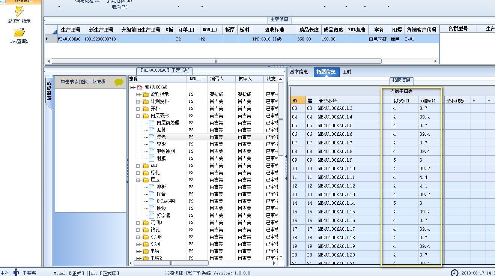Screen dimensions: 495x276
Task: Click the 内层前处理 document icon
Action: 152,123
